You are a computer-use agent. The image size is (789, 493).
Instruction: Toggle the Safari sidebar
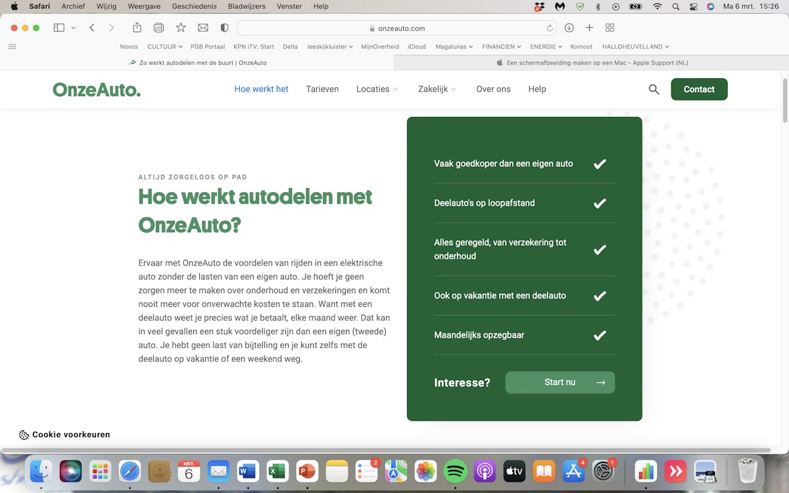pyautogui.click(x=59, y=28)
